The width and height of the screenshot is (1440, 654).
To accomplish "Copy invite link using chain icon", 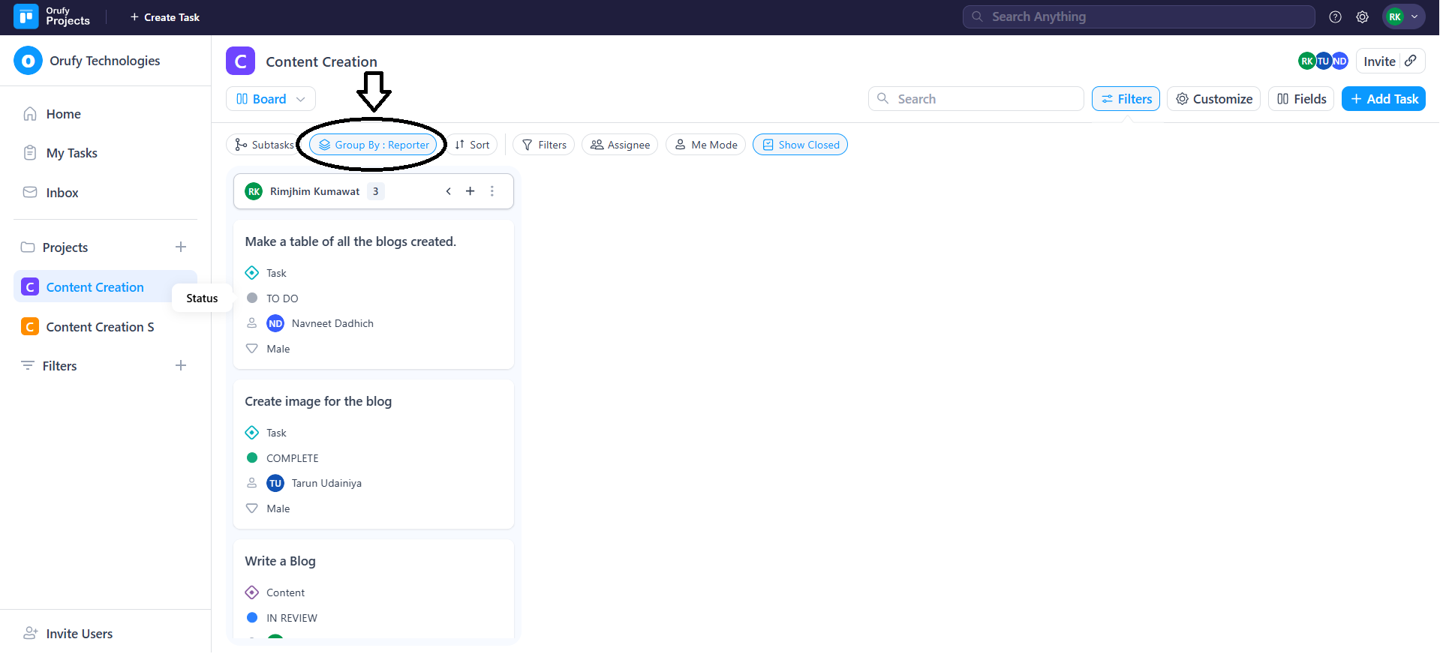I will coord(1411,61).
